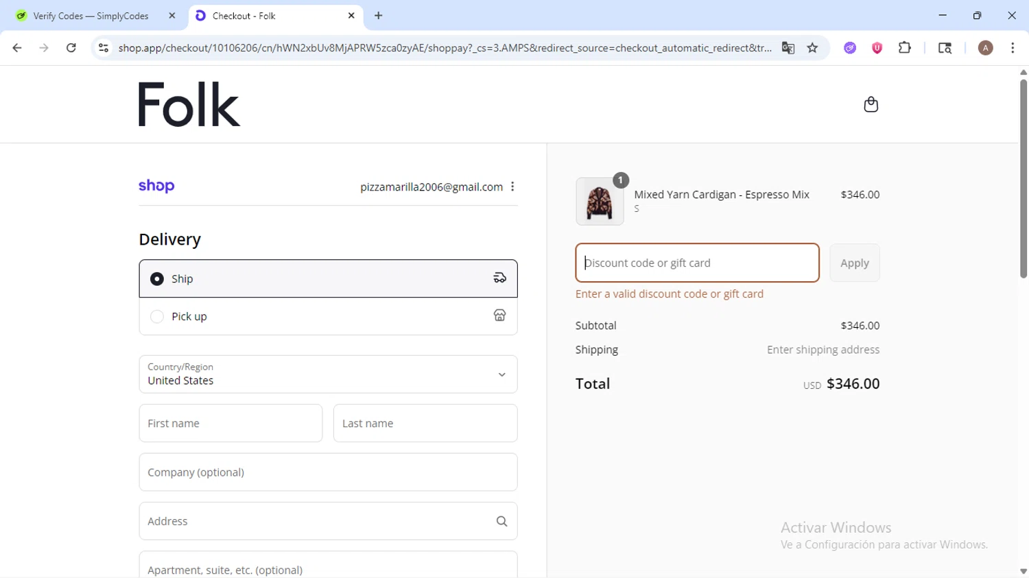Viewport: 1029px width, 578px height.
Task: Click the Mixed Yarn Cardigan product thumbnail
Action: coord(600,202)
